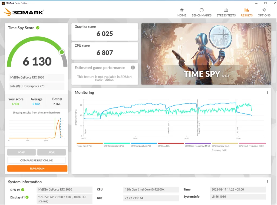Open the Monitoring panel three-dot menu
The height and width of the screenshot is (205, 277).
267,92
